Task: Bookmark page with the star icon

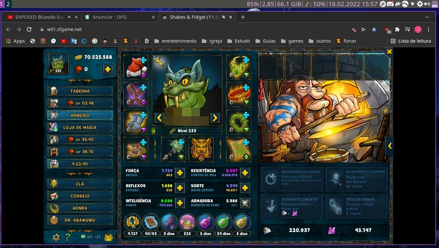Action: (374, 29)
